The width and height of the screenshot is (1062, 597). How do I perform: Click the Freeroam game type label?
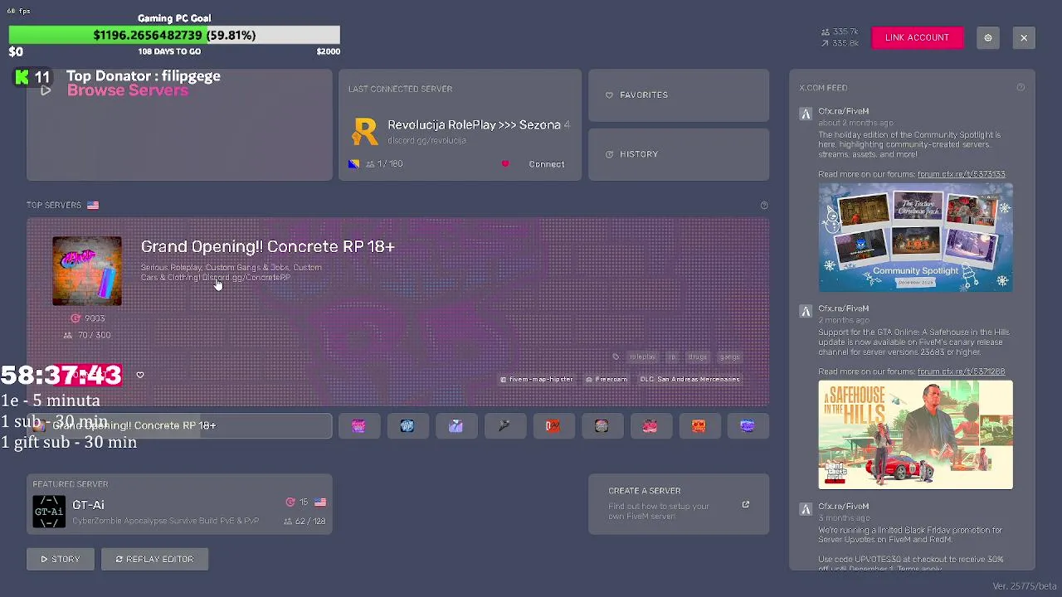click(606, 379)
